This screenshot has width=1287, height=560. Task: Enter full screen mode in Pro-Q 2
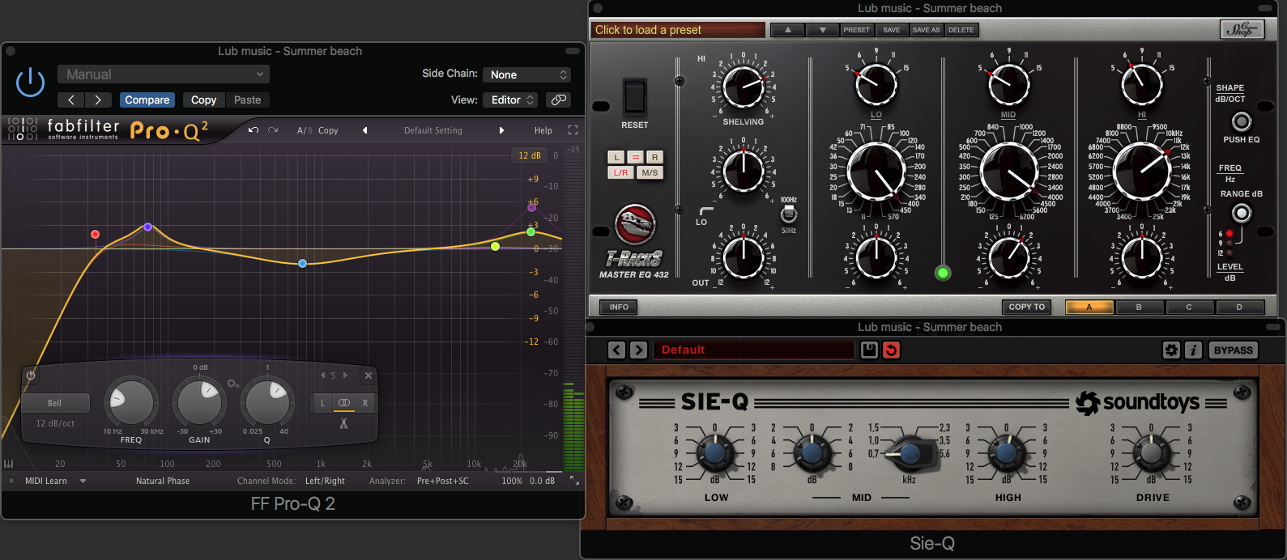[x=573, y=130]
